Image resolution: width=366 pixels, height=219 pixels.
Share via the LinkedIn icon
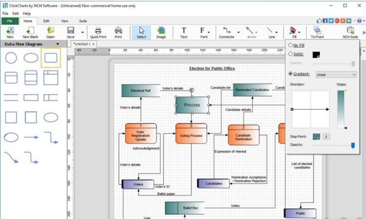(349, 21)
